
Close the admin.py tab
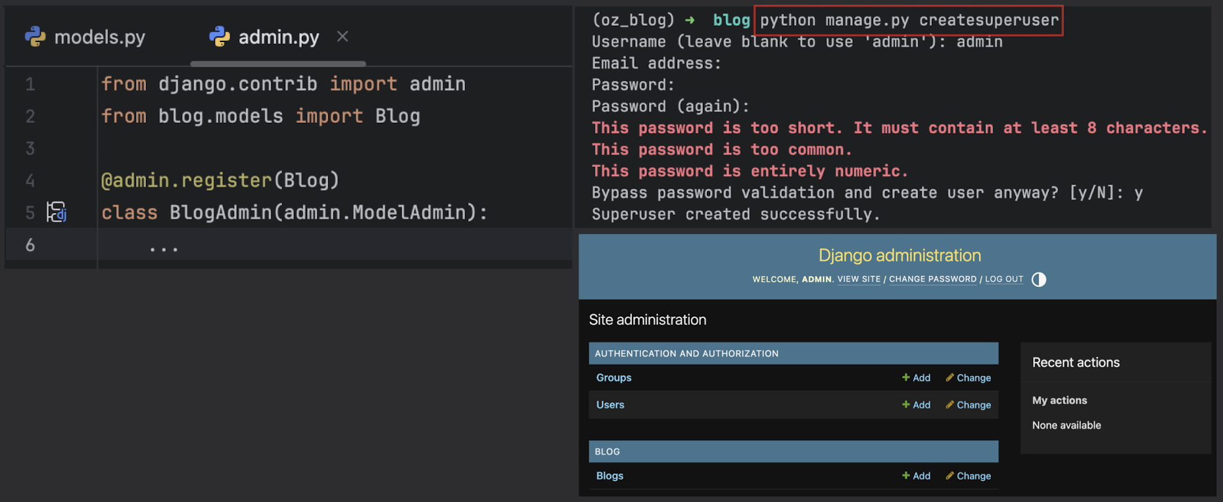[x=343, y=37]
